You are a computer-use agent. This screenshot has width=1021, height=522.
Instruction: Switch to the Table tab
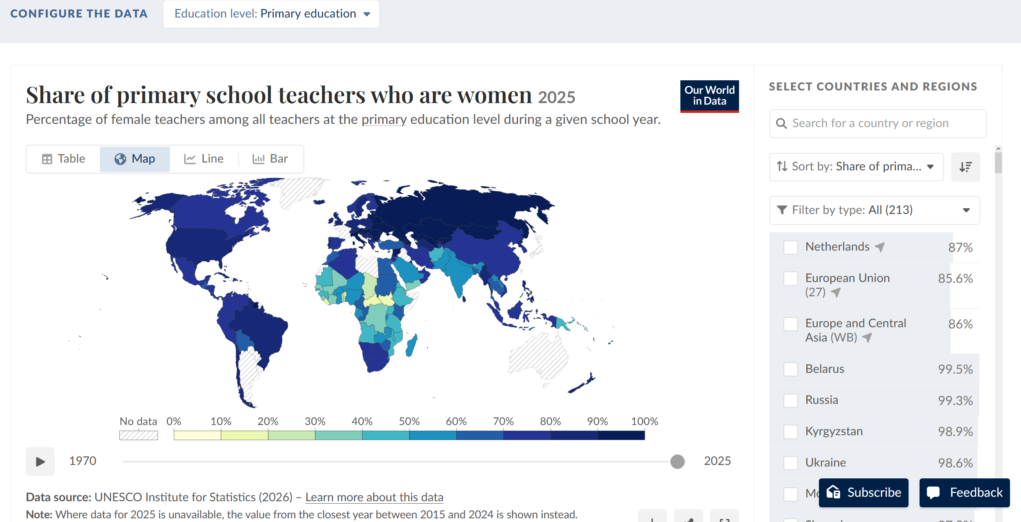[64, 159]
